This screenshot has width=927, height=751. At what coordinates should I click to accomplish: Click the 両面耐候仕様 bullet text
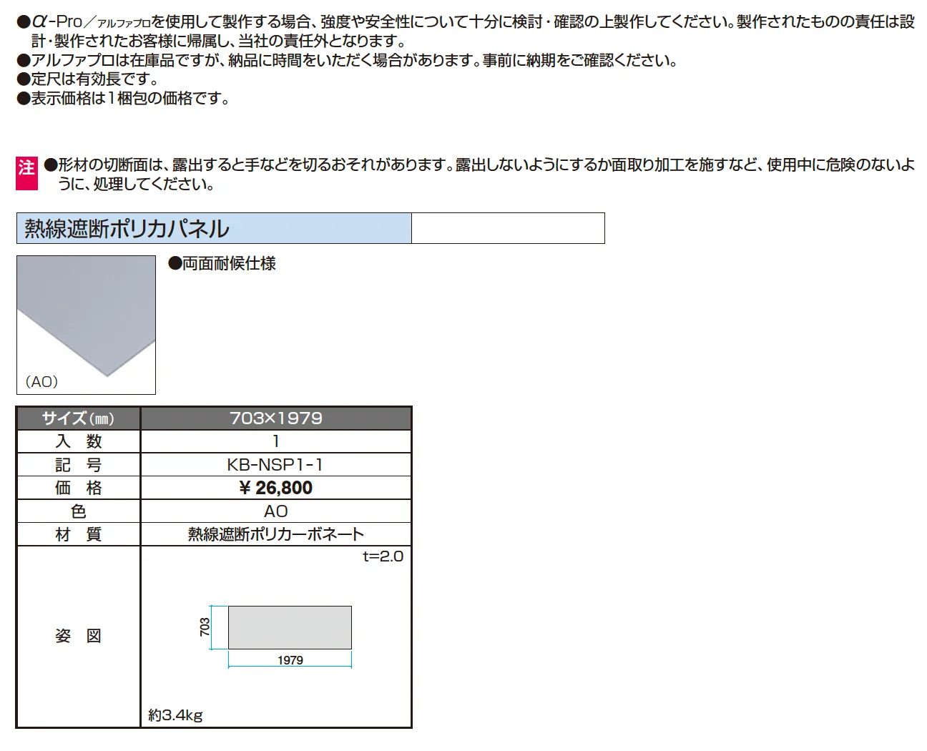pos(222,264)
